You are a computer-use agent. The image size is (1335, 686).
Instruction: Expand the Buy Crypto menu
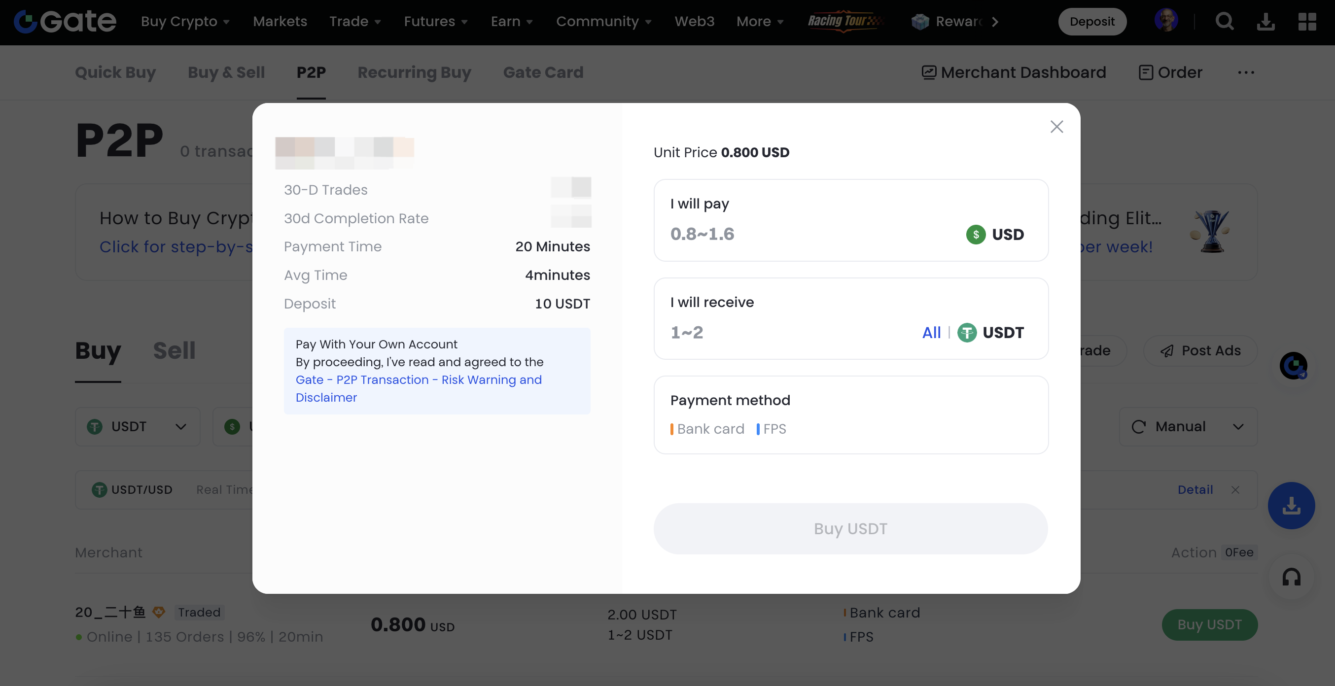click(185, 22)
